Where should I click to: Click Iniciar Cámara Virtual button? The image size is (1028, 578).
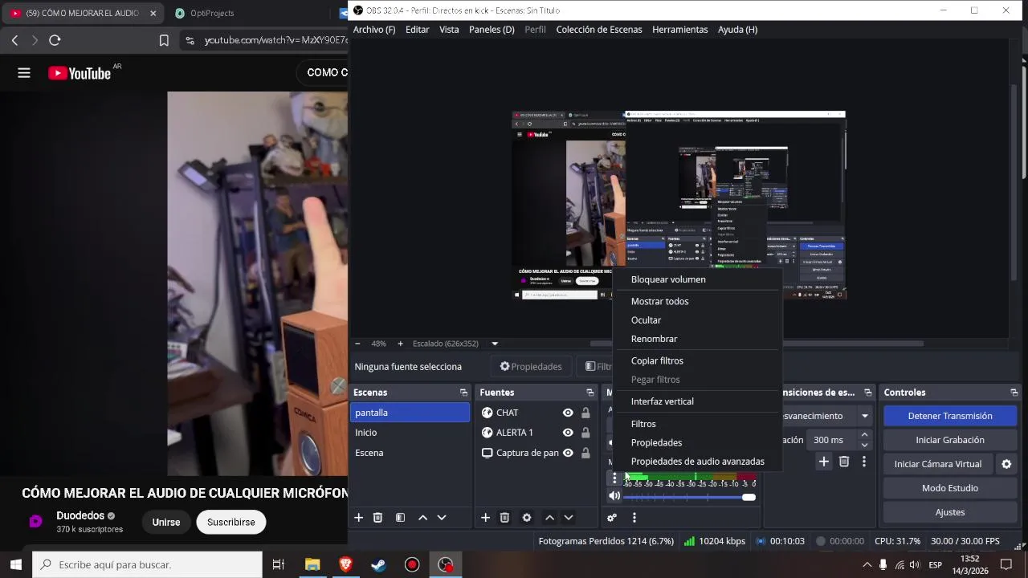click(x=938, y=464)
